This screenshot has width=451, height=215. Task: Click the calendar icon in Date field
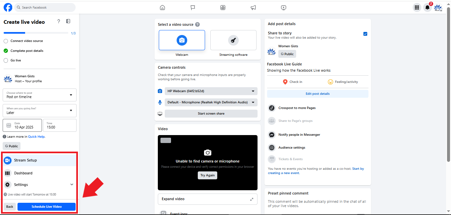(9, 125)
